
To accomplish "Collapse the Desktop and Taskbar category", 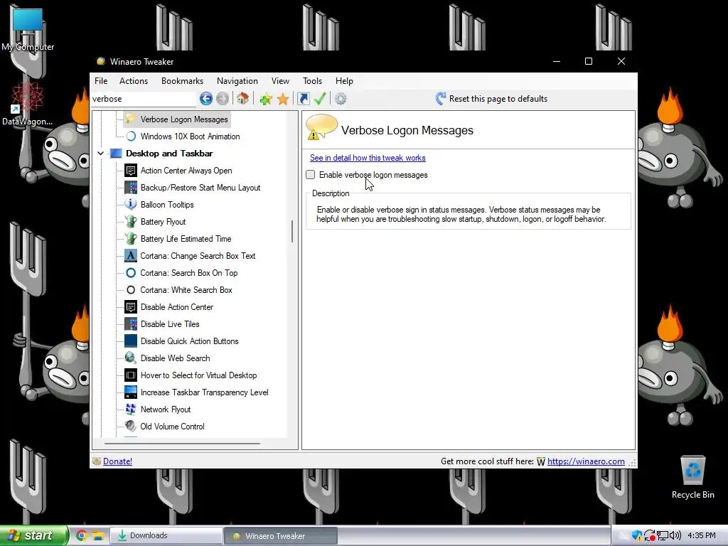I will tap(100, 154).
